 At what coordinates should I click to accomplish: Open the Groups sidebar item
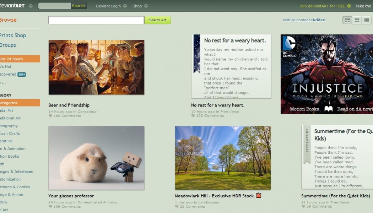tap(8, 45)
